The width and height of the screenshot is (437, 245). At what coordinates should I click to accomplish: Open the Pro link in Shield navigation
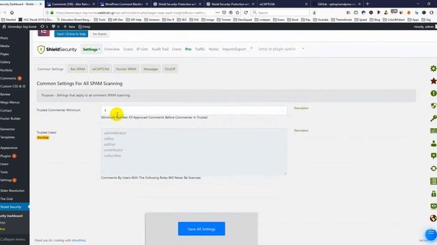pyautogui.click(x=188, y=49)
